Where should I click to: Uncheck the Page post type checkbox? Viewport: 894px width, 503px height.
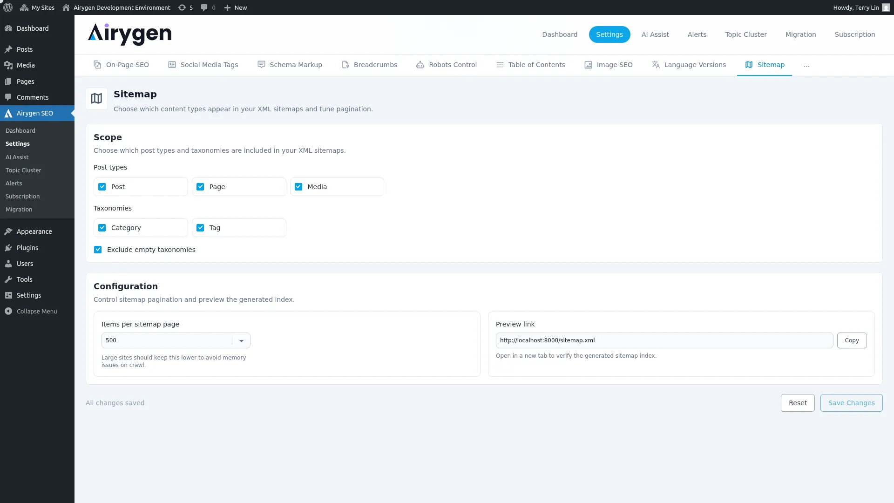[200, 187]
